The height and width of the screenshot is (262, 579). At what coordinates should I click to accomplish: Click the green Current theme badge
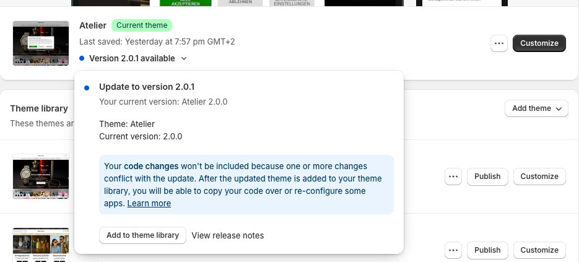pos(142,25)
